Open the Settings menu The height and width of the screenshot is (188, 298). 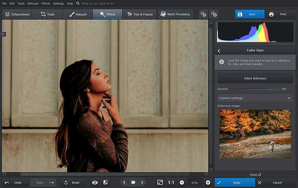coord(58,4)
